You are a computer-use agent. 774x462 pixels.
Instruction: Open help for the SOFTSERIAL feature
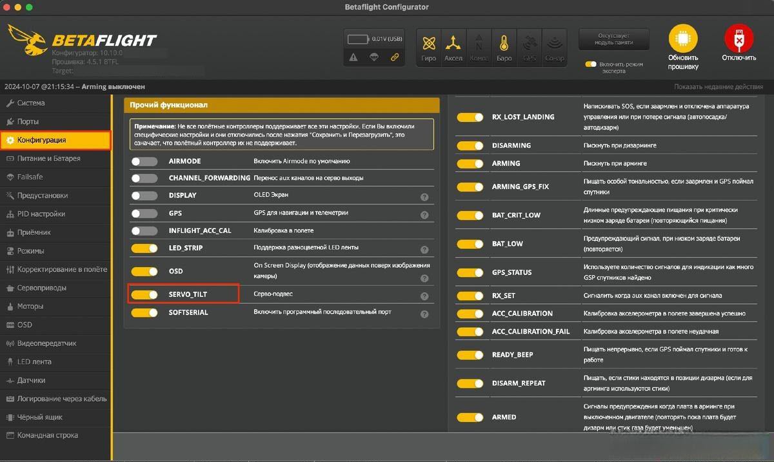coord(424,314)
